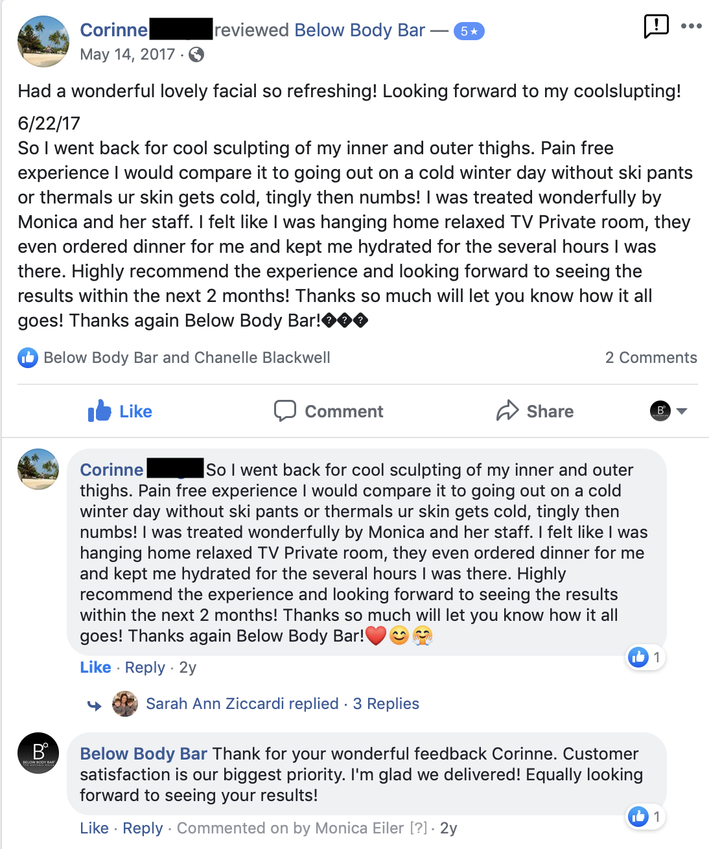This screenshot has height=849, width=709.
Task: Open the Corinne reviewer name link
Action: 113,30
